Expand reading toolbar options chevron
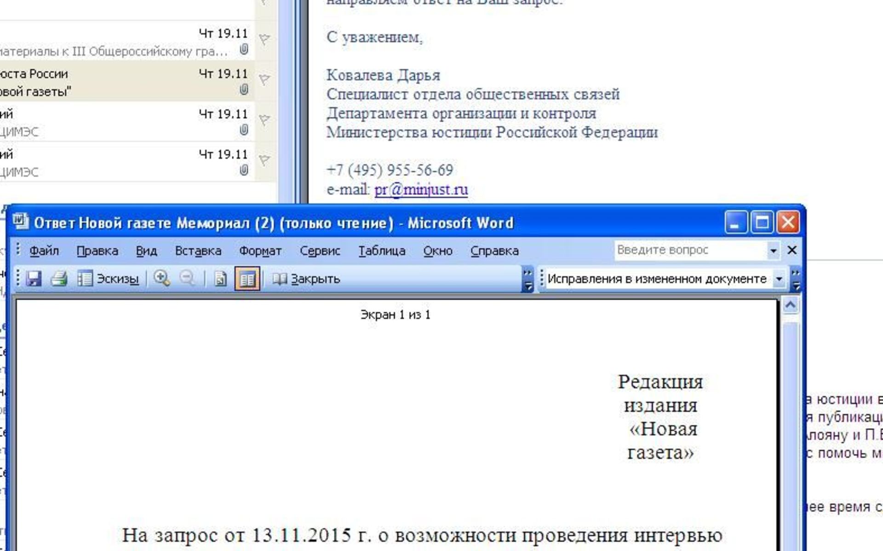This screenshot has height=551, width=883. click(528, 279)
